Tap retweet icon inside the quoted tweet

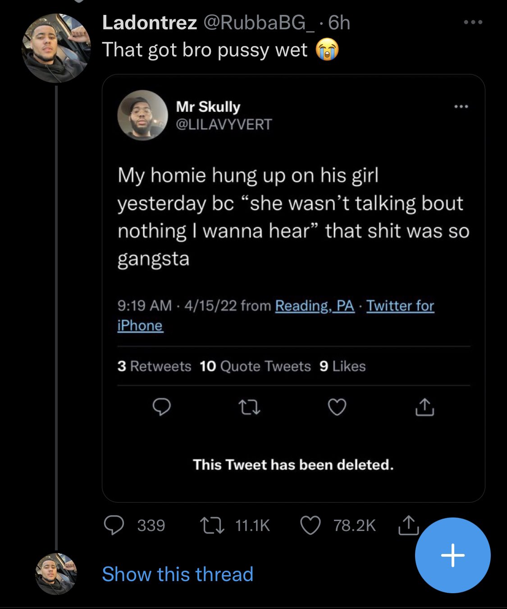point(249,408)
